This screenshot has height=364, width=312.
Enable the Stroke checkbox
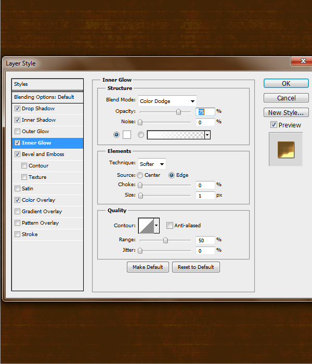17,234
